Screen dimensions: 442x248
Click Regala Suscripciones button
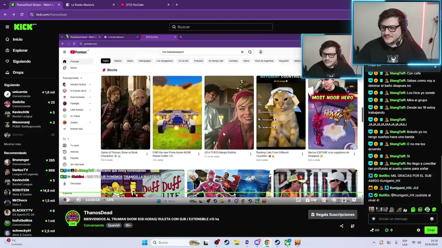click(333, 215)
